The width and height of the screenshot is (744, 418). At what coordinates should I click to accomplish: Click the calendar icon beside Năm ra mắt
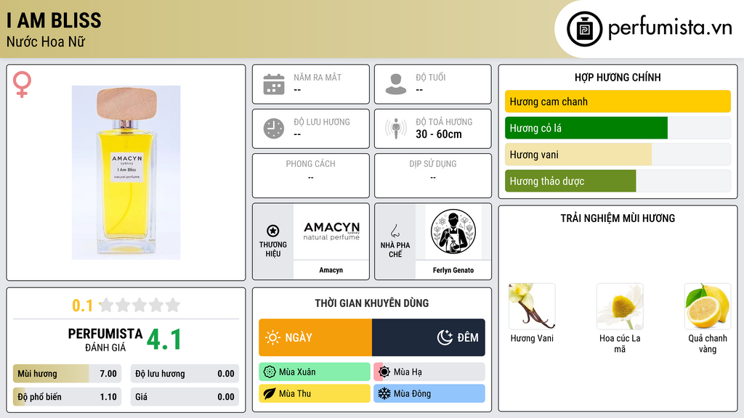point(274,84)
